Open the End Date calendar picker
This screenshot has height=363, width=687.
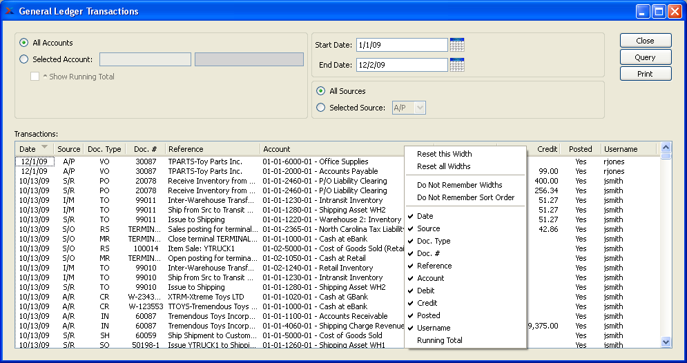pyautogui.click(x=456, y=65)
